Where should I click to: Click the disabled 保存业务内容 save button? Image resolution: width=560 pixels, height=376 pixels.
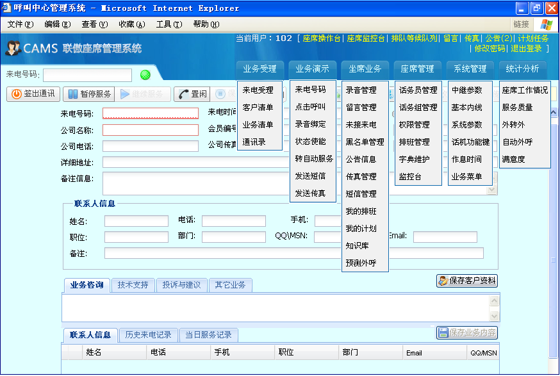tap(466, 332)
